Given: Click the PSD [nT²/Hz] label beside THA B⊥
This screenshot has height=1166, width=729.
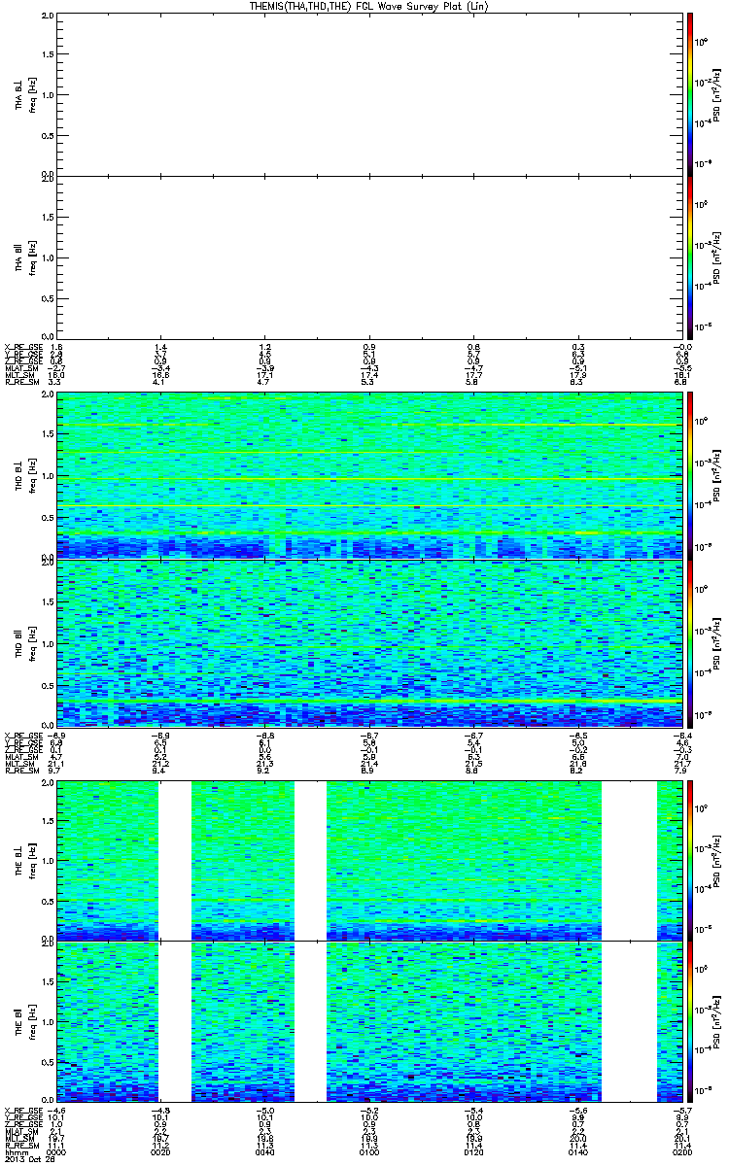Looking at the screenshot, I should click(717, 93).
